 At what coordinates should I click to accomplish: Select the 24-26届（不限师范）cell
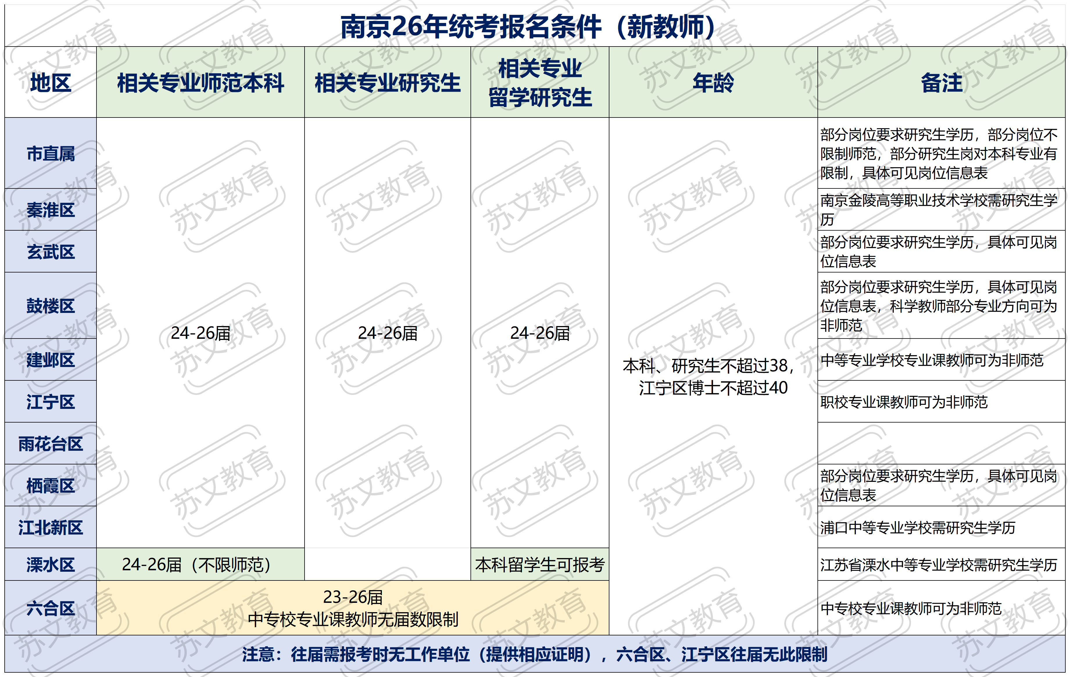201,564
